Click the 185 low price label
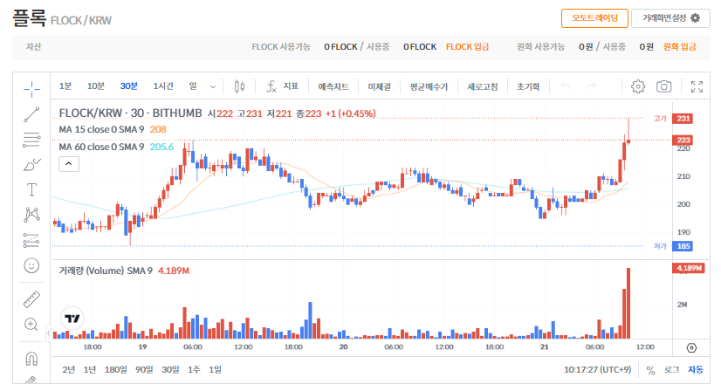721x391 pixels. click(x=683, y=246)
